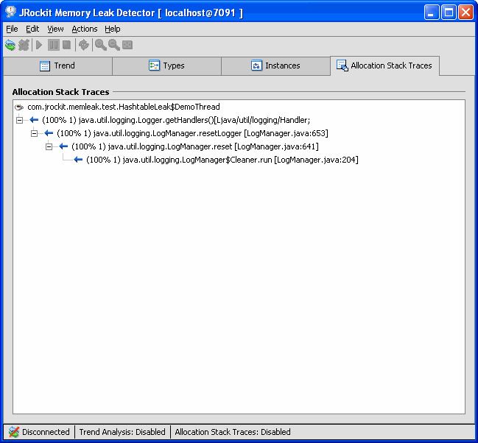478x443 pixels.
Task: Collapse the Logger.getHandlers tree node
Action: point(19,121)
